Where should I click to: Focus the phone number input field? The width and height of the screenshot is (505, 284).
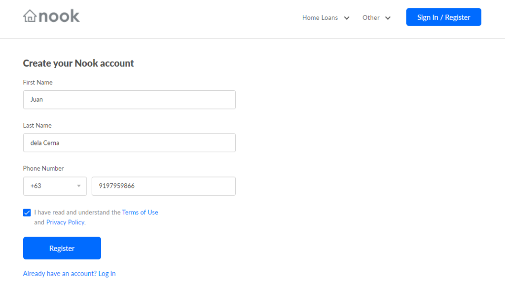pyautogui.click(x=164, y=186)
